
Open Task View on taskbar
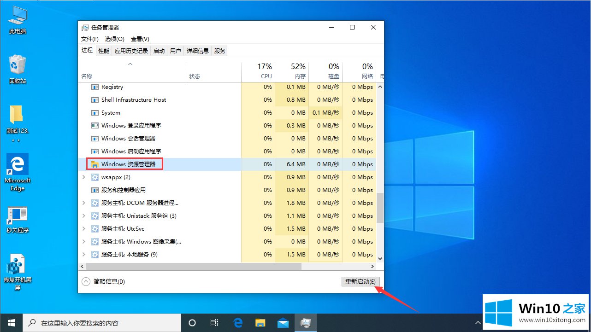click(214, 323)
